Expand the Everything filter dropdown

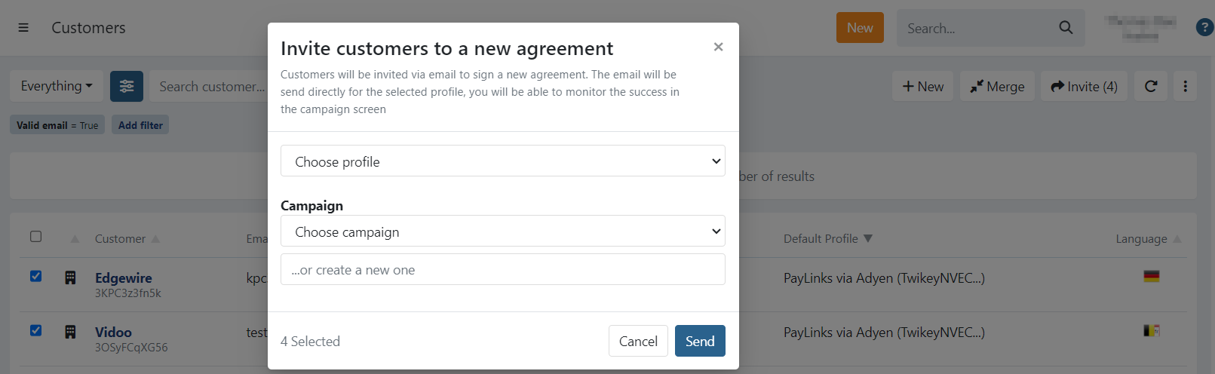(57, 87)
